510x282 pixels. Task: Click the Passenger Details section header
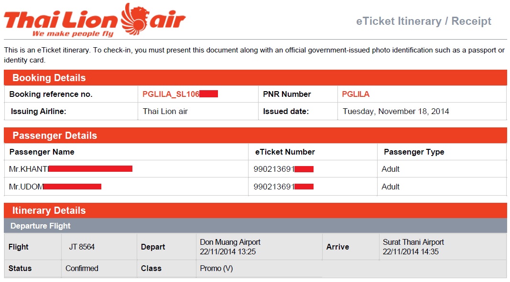(x=255, y=136)
